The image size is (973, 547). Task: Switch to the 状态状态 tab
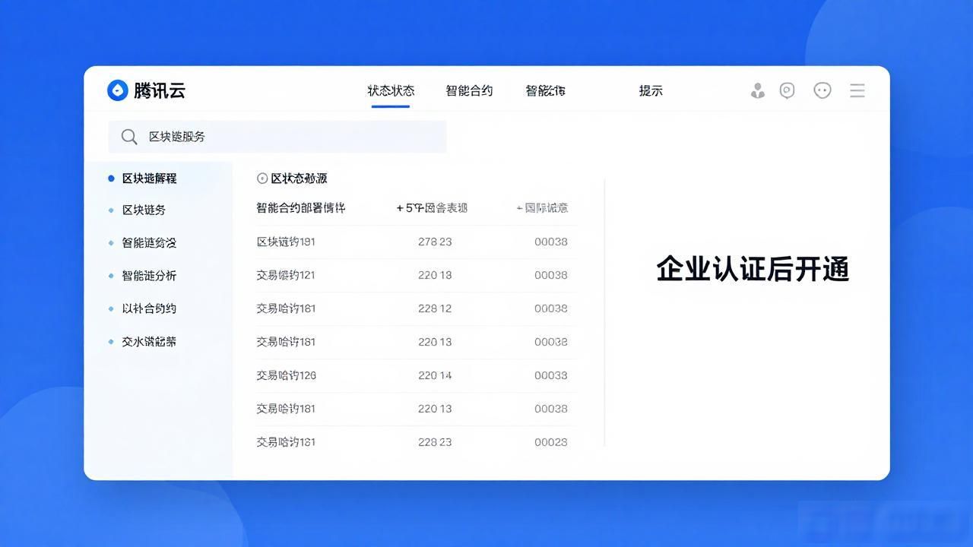pyautogui.click(x=391, y=90)
